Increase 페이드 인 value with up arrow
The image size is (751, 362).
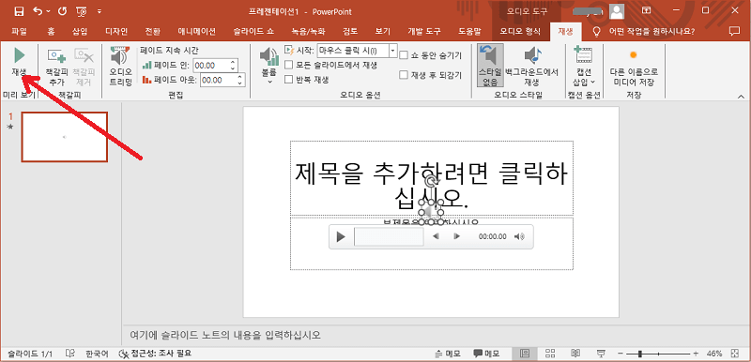233,63
